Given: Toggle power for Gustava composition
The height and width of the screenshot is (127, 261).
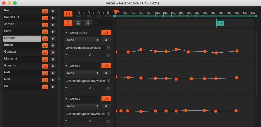Looking at the screenshot, I should tap(45, 53).
